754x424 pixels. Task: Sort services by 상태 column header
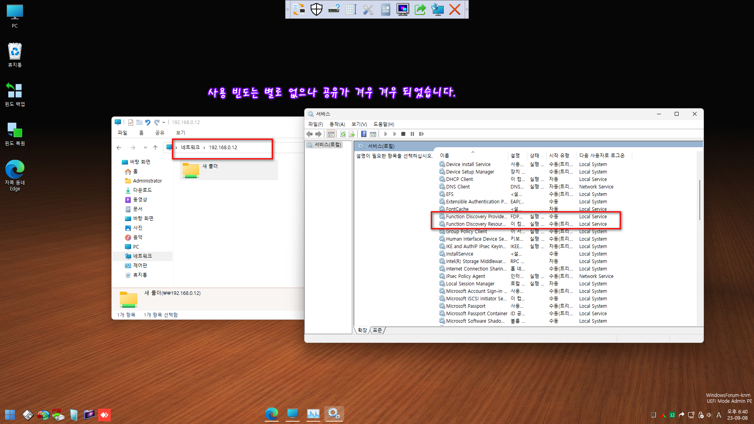pos(537,155)
